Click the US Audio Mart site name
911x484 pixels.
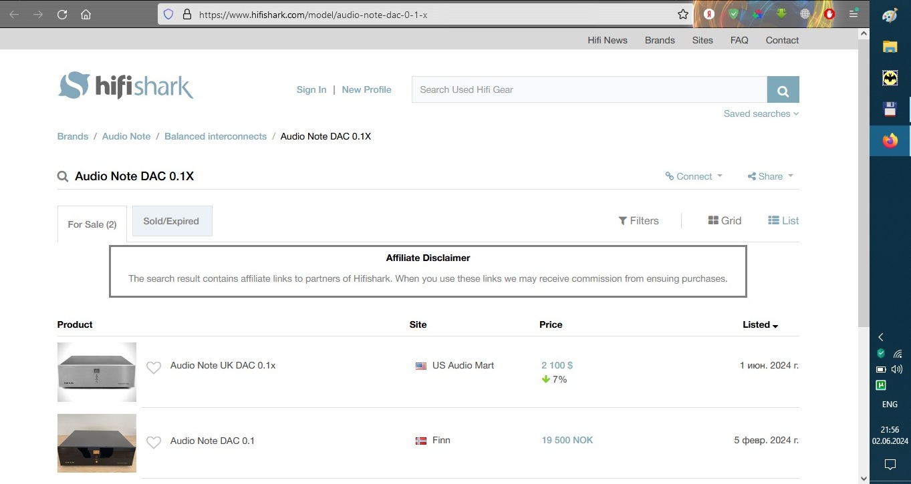463,365
